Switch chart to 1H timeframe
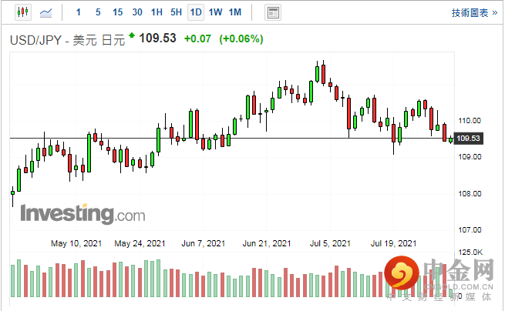Screen dimensions: 505x311 [157, 12]
